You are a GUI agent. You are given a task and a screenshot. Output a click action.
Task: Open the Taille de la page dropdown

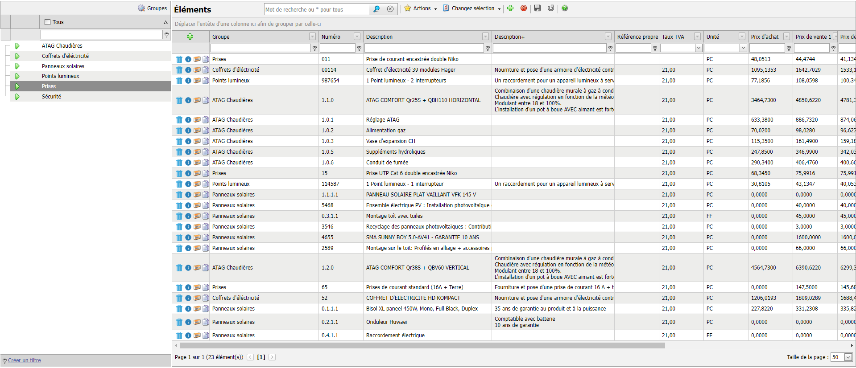[x=848, y=357]
